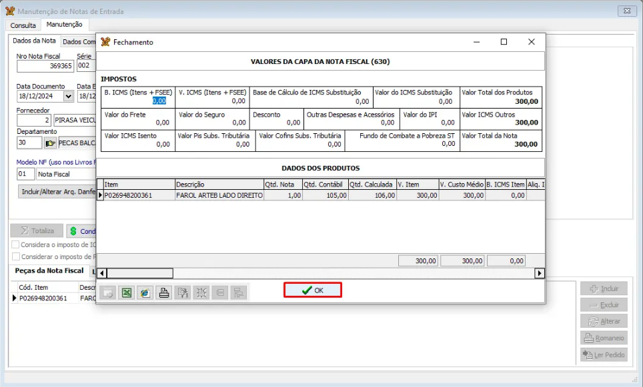643x387 pixels.
Task: Enable the second 'Considerar o imposto' checkbox
Action: point(16,256)
